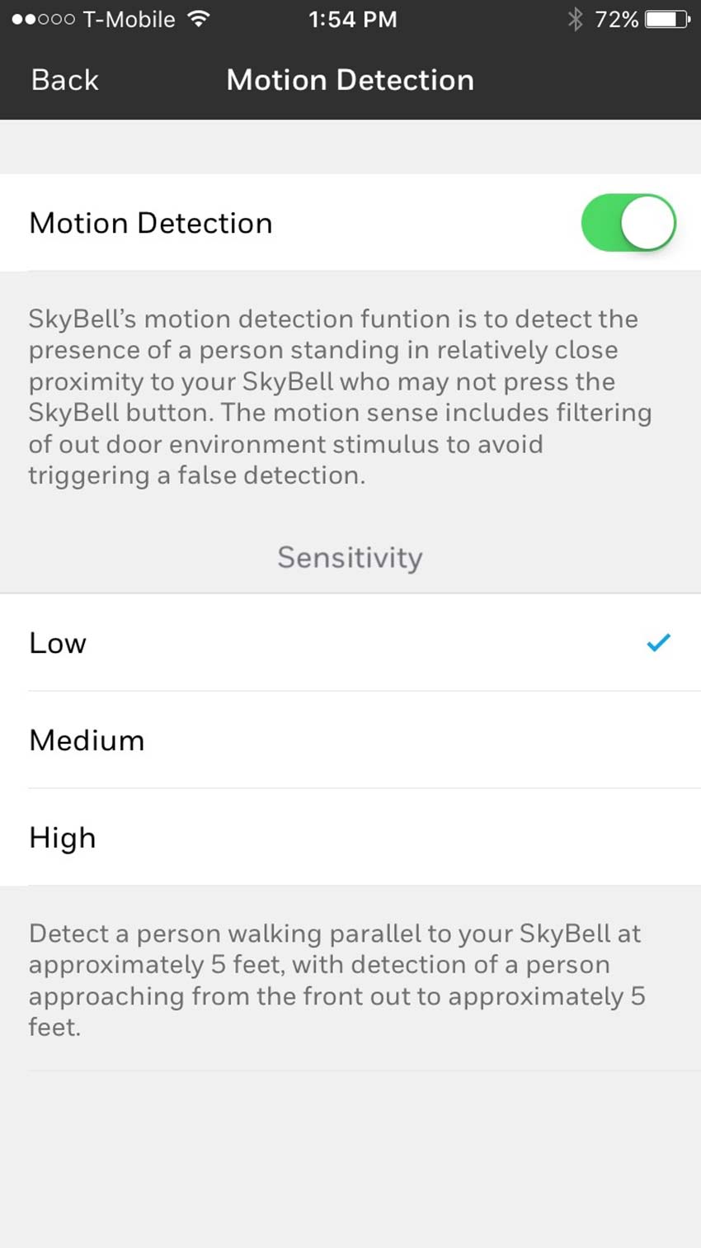
Task: Tap the Motion Detection row label
Action: click(151, 223)
